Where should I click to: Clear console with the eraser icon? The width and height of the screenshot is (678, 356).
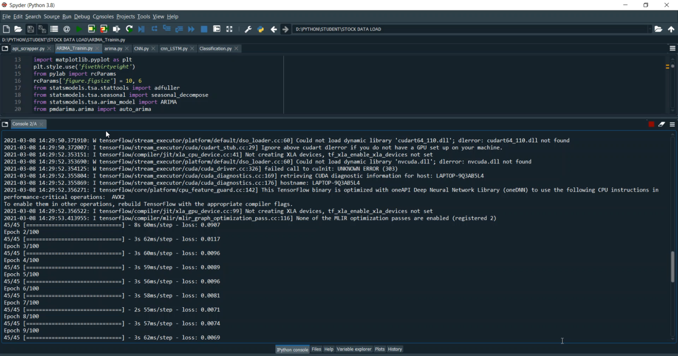coord(662,124)
